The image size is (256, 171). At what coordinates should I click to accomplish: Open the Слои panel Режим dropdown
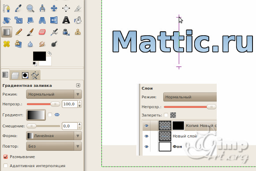(x=190, y=97)
